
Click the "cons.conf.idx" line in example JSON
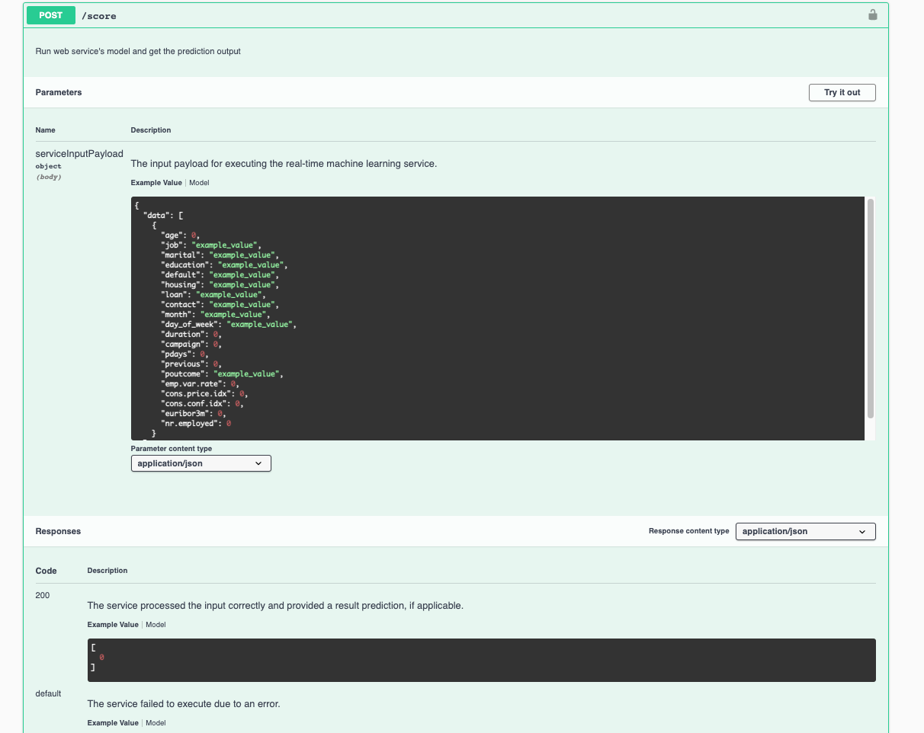202,404
